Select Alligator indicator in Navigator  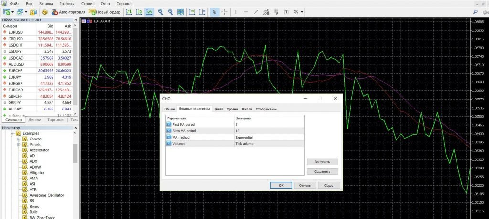click(x=37, y=173)
